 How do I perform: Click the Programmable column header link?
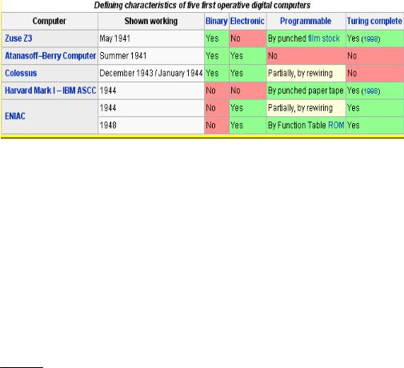pos(306,21)
